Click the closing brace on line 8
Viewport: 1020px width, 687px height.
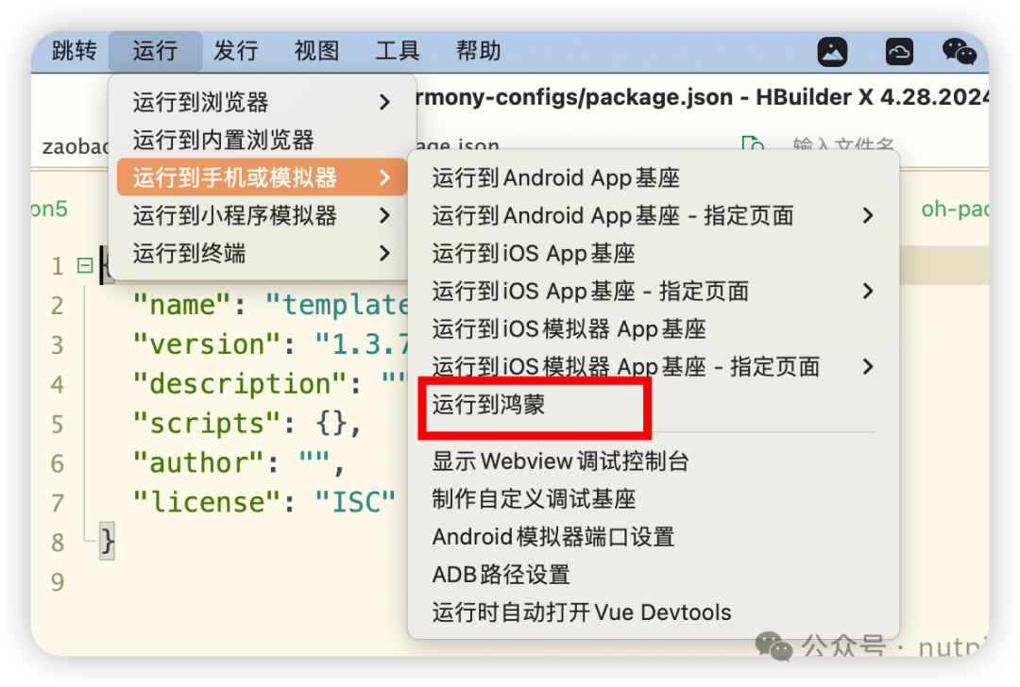coord(107,542)
